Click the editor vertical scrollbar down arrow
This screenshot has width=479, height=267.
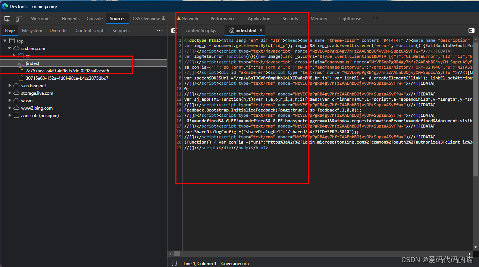(476, 248)
